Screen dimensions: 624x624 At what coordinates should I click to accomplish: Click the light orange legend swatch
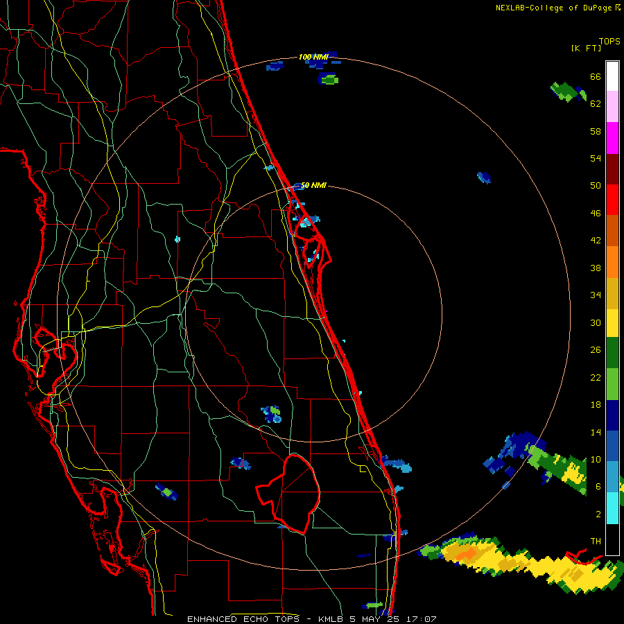[x=612, y=262]
